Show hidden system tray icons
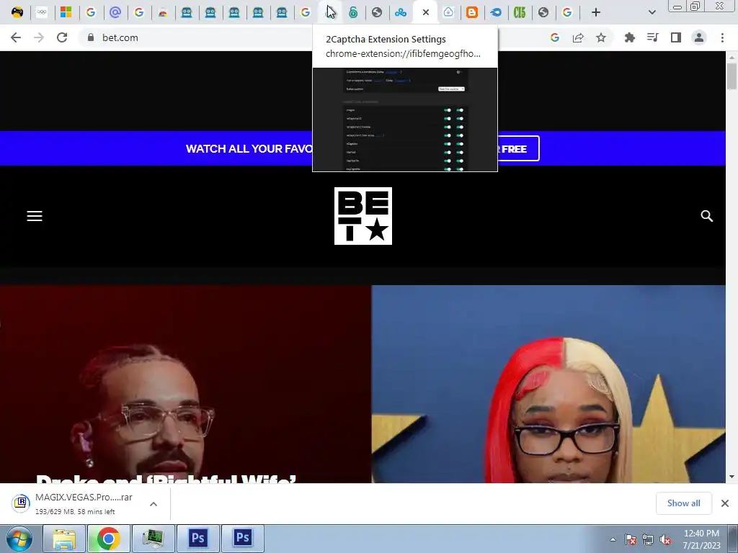 coord(613,539)
